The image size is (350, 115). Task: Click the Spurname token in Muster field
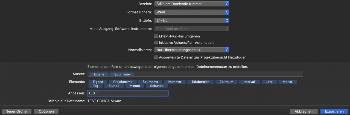(122, 74)
